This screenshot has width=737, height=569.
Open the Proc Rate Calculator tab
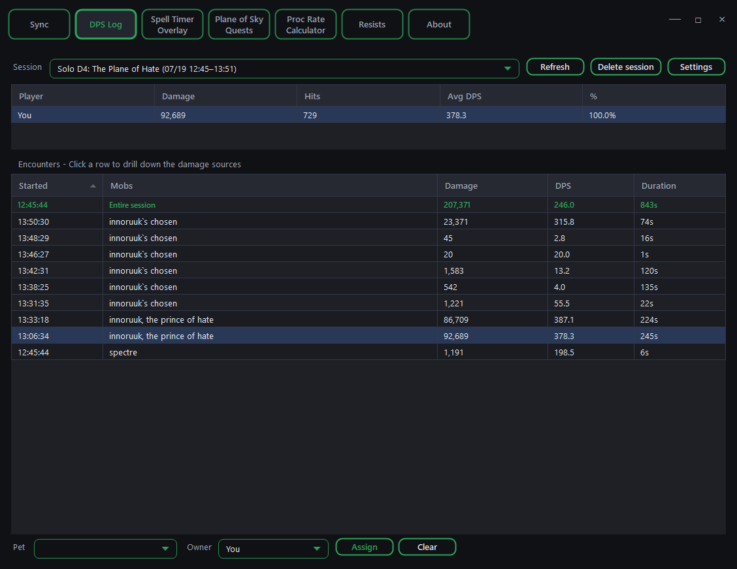point(306,24)
